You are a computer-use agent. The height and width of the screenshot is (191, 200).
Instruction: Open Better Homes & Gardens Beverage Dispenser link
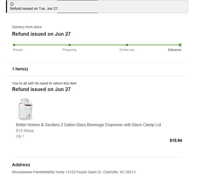coord(88,125)
